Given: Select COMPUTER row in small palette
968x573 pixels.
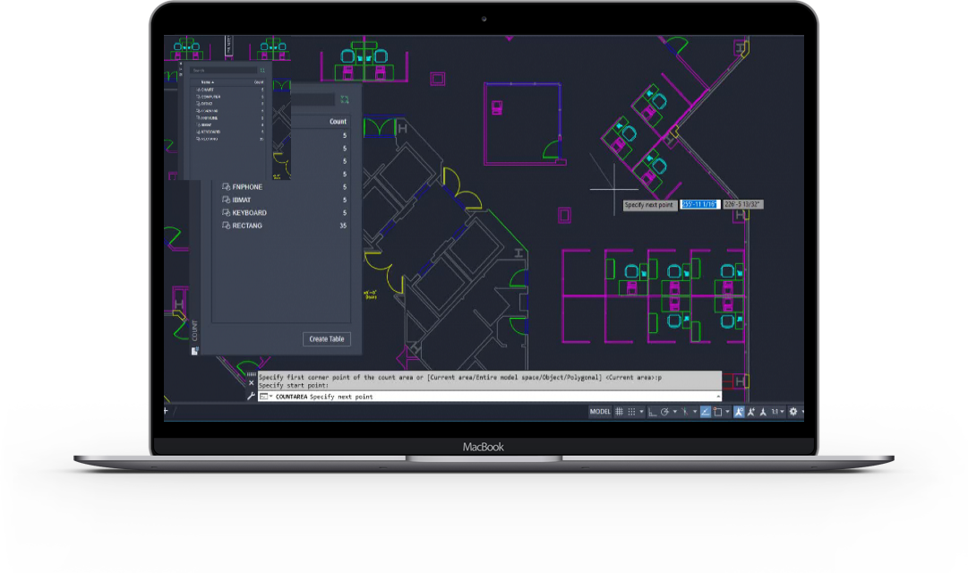Looking at the screenshot, I should coord(229,97).
